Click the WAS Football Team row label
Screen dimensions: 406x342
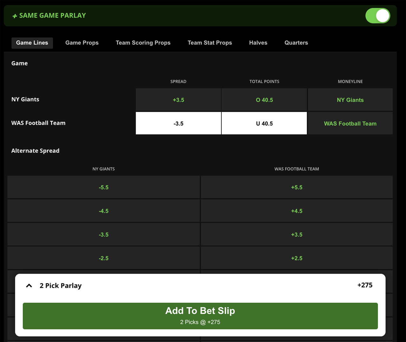click(x=38, y=123)
